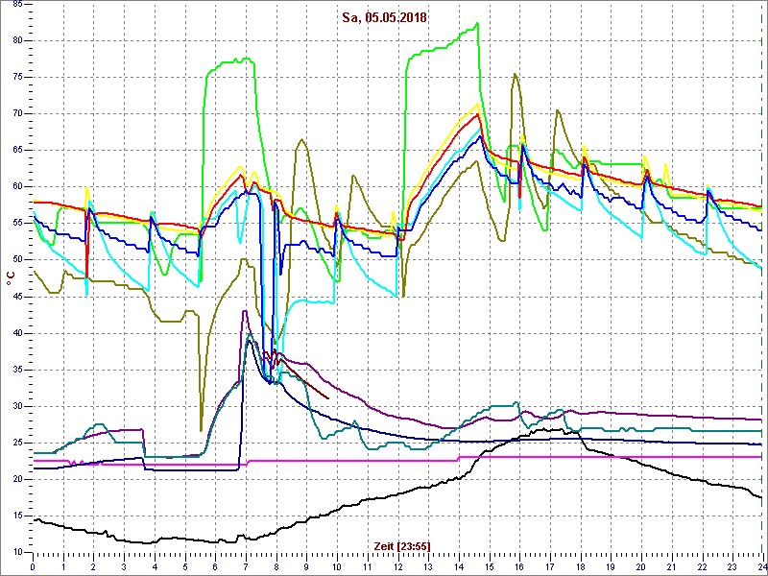Click hour 23 on the time axis
This screenshot has width=768, height=576.
(732, 565)
